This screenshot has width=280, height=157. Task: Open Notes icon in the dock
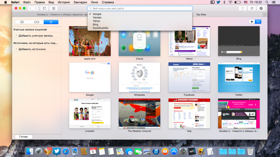(102, 152)
